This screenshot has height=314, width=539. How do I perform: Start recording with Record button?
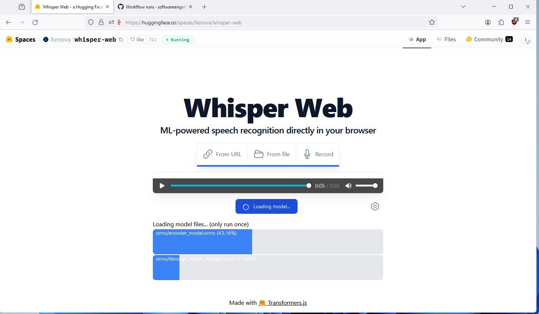(318, 154)
